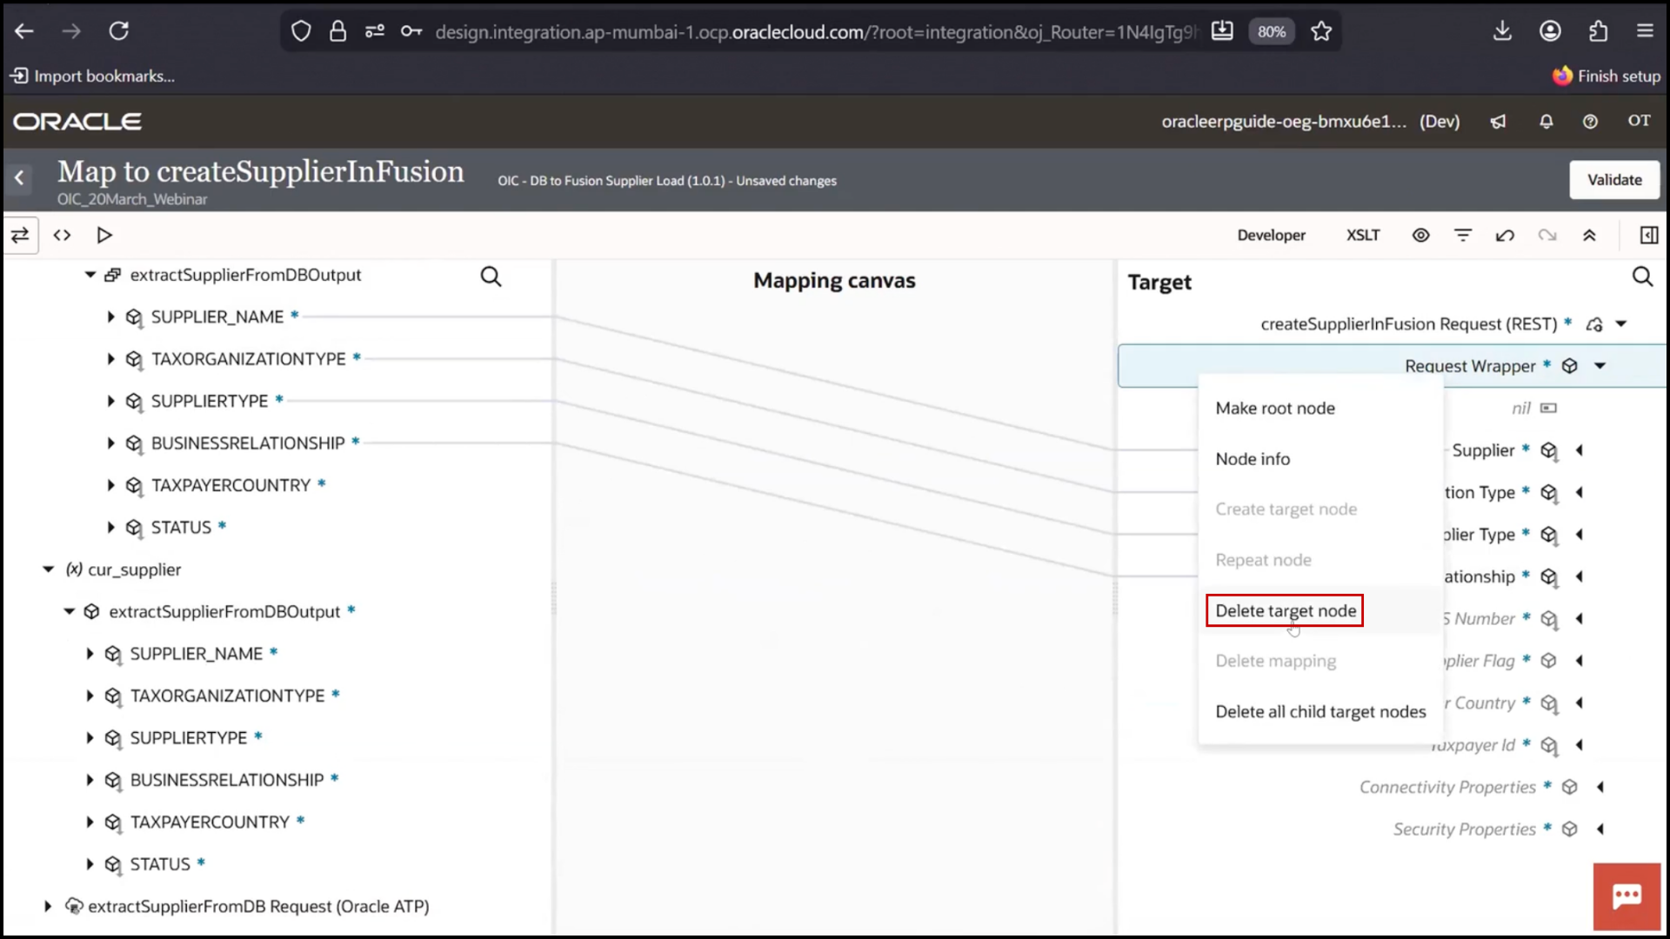Expand the extractSupplierFromDB Request node

pos(48,907)
